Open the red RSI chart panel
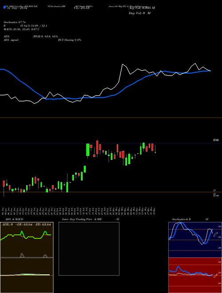The height and width of the screenshot is (293, 222). 195,275
